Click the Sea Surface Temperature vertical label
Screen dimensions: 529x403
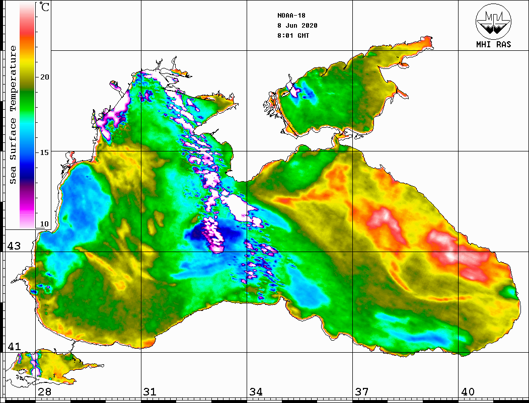(13, 115)
